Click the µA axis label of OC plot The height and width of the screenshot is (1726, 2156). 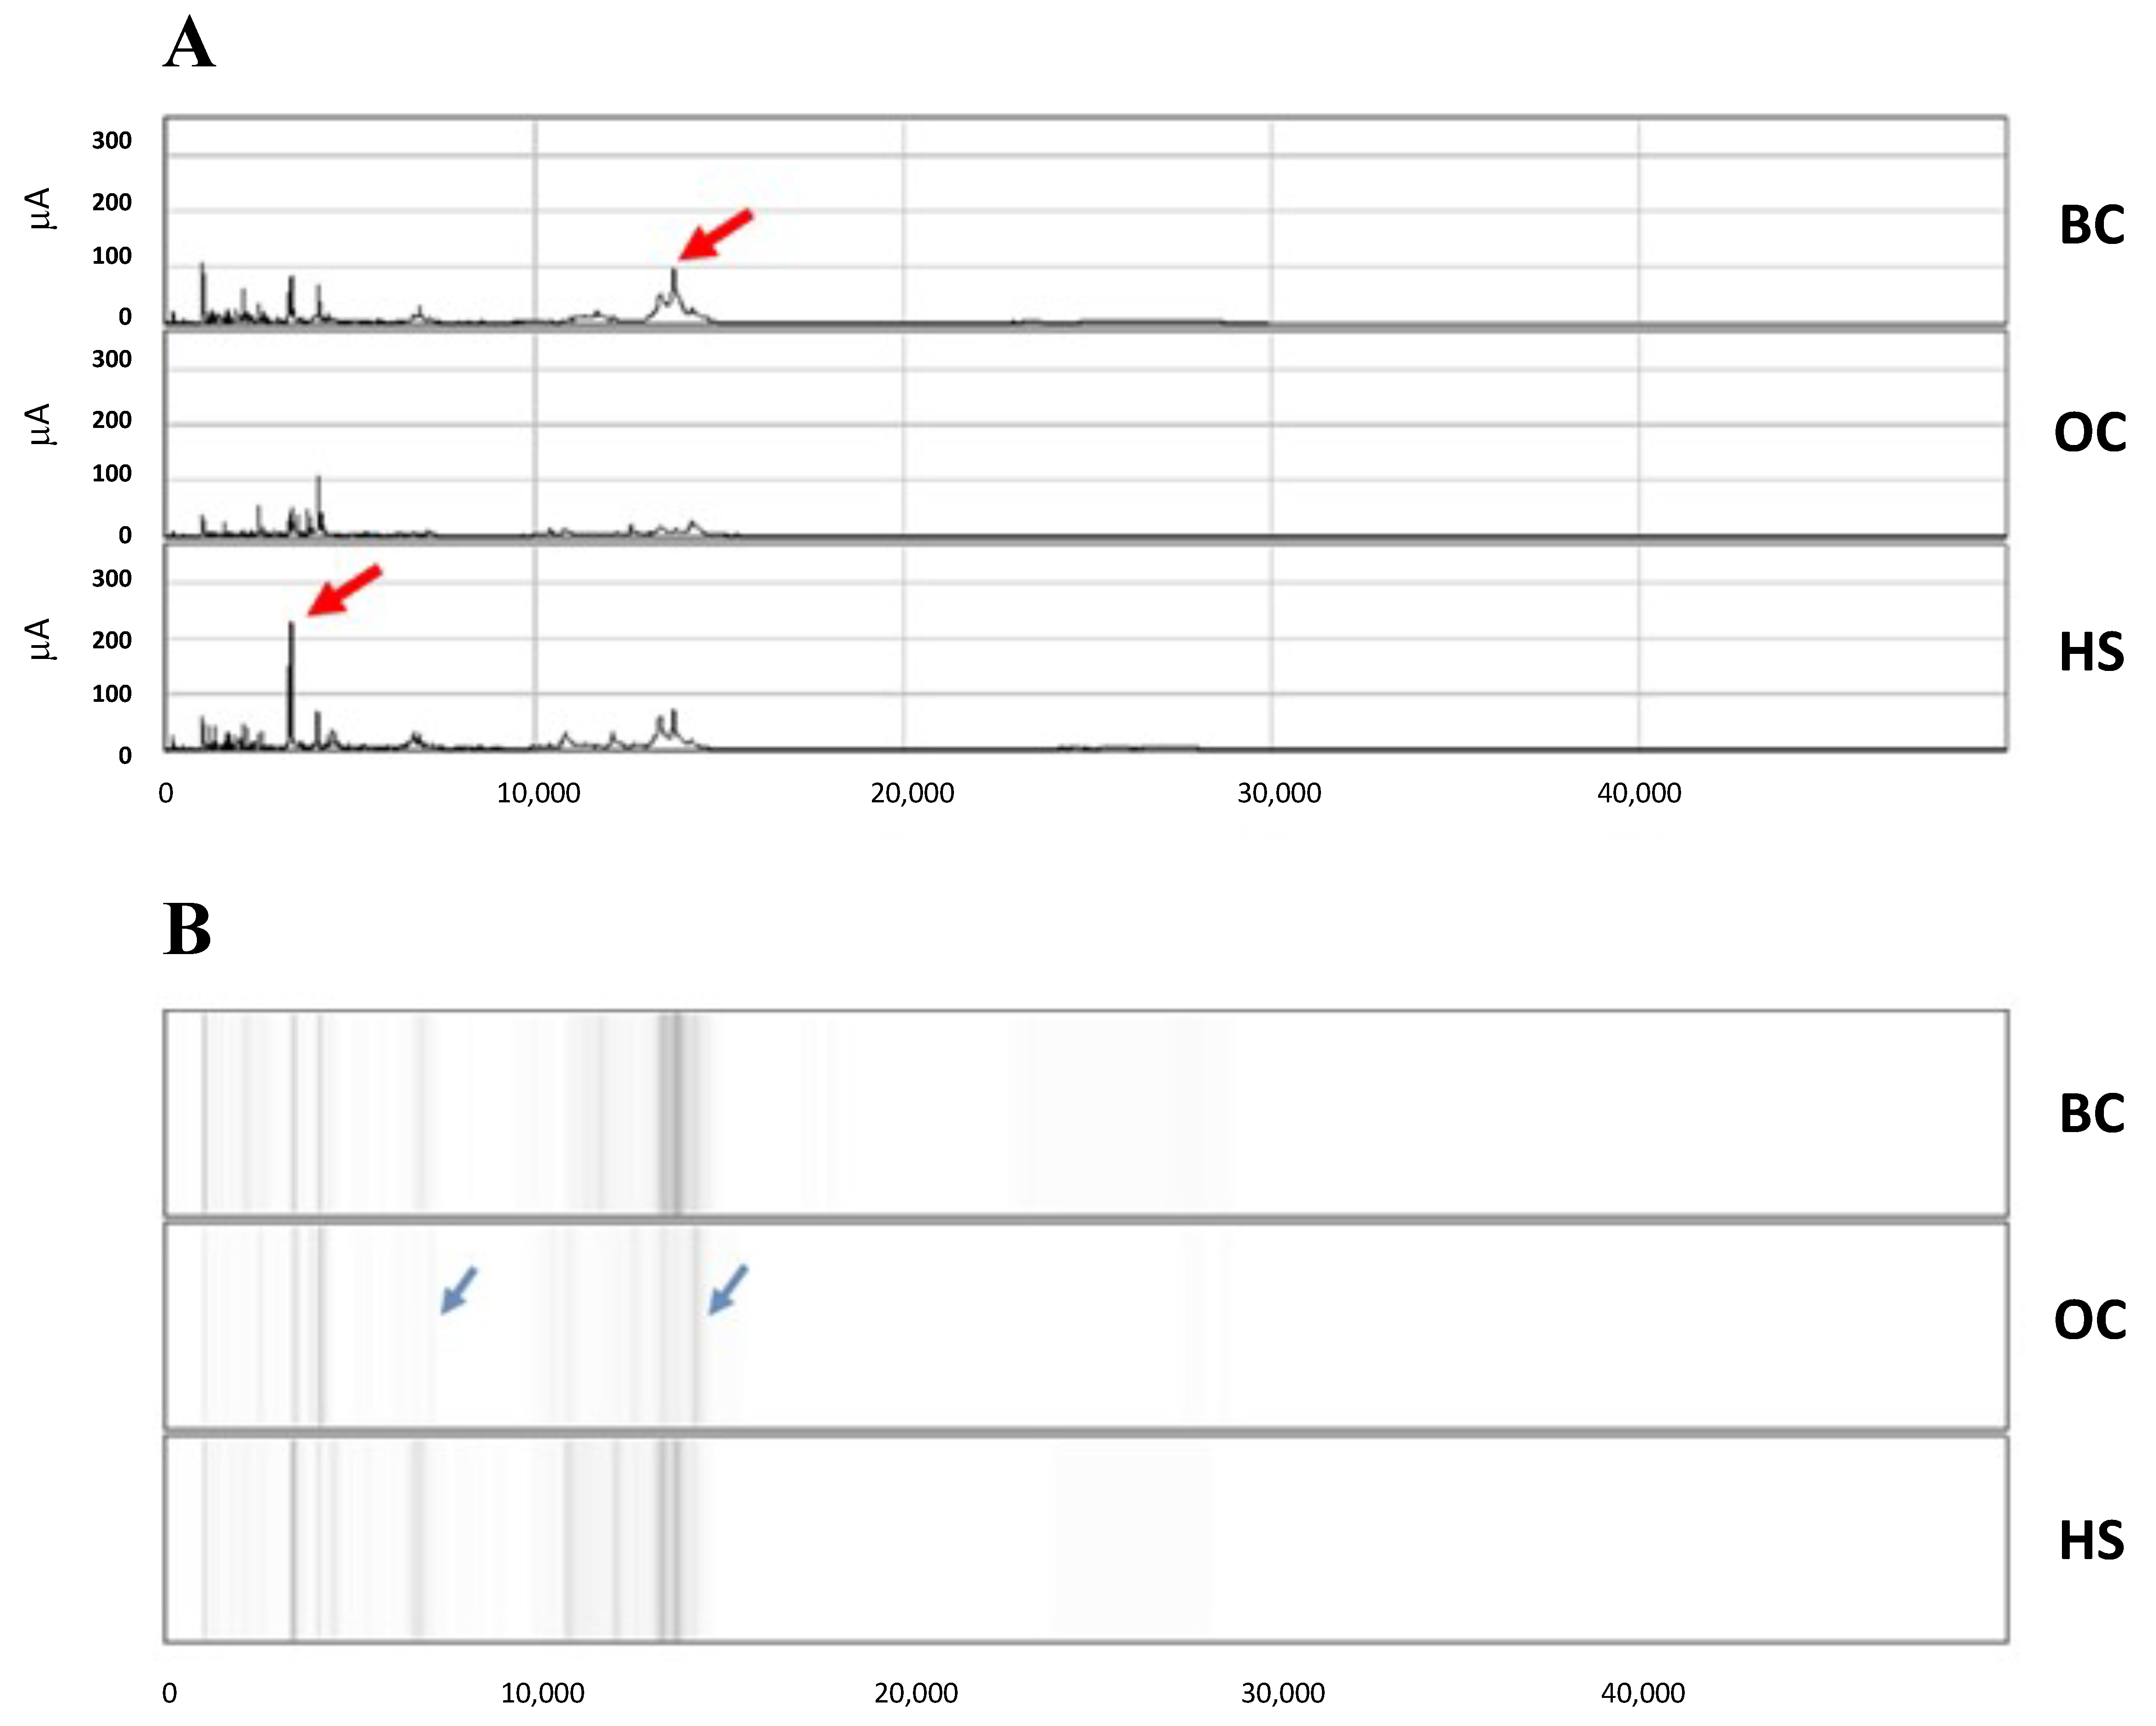[40, 424]
